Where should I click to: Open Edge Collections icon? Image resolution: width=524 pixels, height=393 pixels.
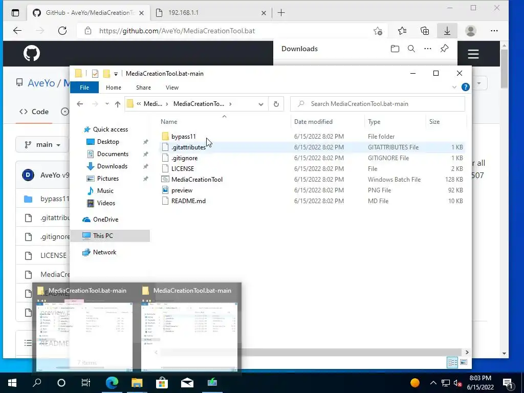pyautogui.click(x=424, y=31)
